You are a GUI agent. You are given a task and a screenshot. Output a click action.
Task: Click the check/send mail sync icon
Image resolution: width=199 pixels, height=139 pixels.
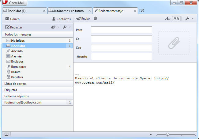pos(53,27)
